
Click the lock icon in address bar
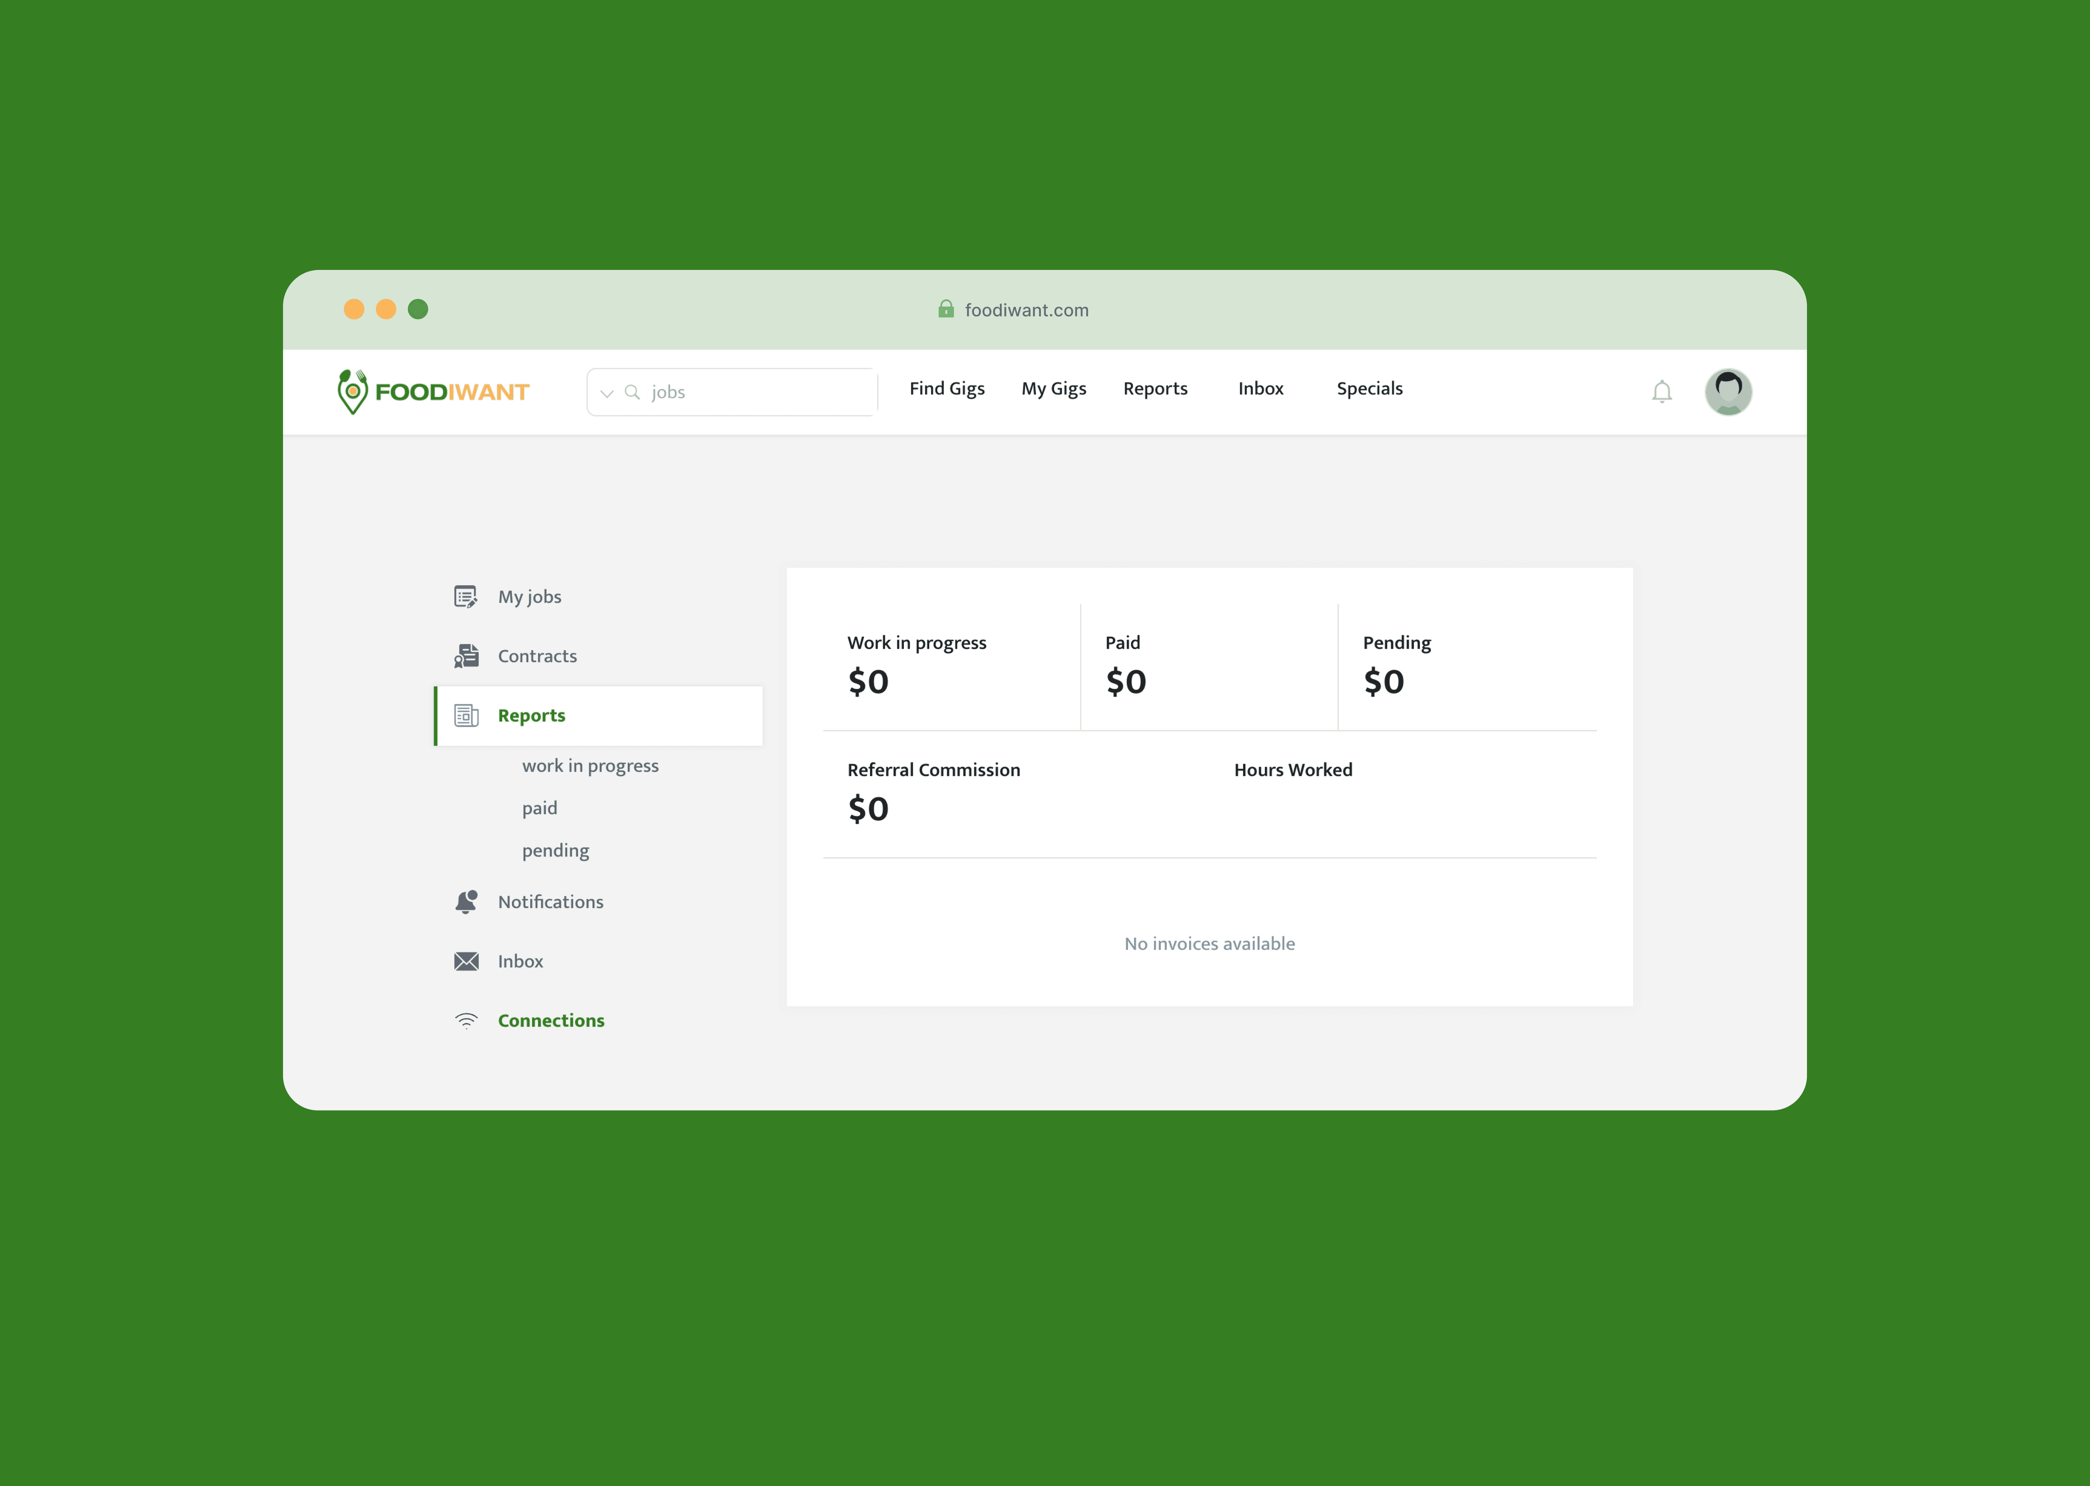(x=946, y=309)
